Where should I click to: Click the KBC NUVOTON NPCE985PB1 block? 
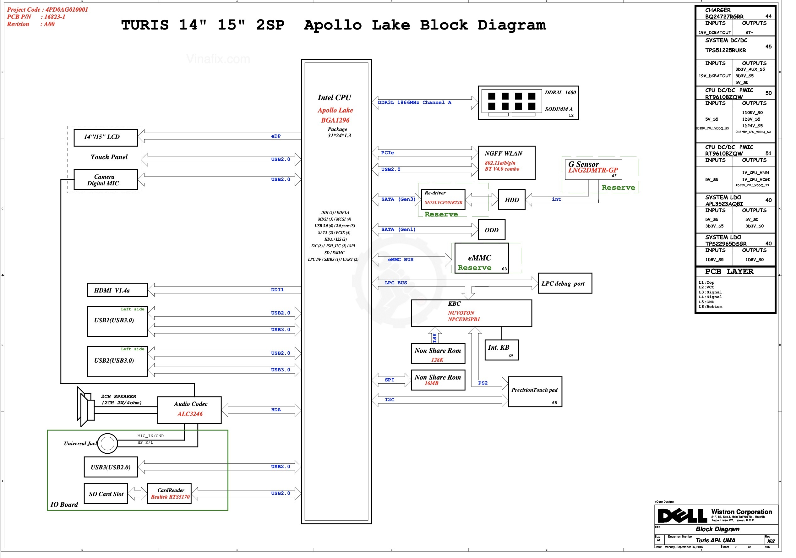(x=472, y=313)
